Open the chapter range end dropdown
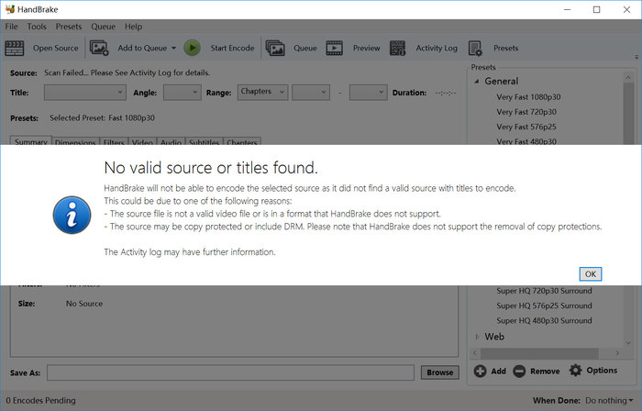Screen dimensions: 642x411 [368, 92]
